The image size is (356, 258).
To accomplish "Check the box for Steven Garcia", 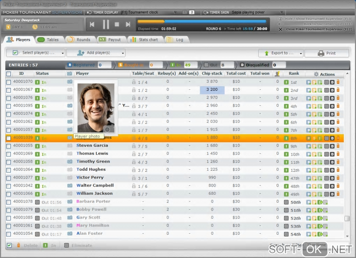I will (x=8, y=146).
